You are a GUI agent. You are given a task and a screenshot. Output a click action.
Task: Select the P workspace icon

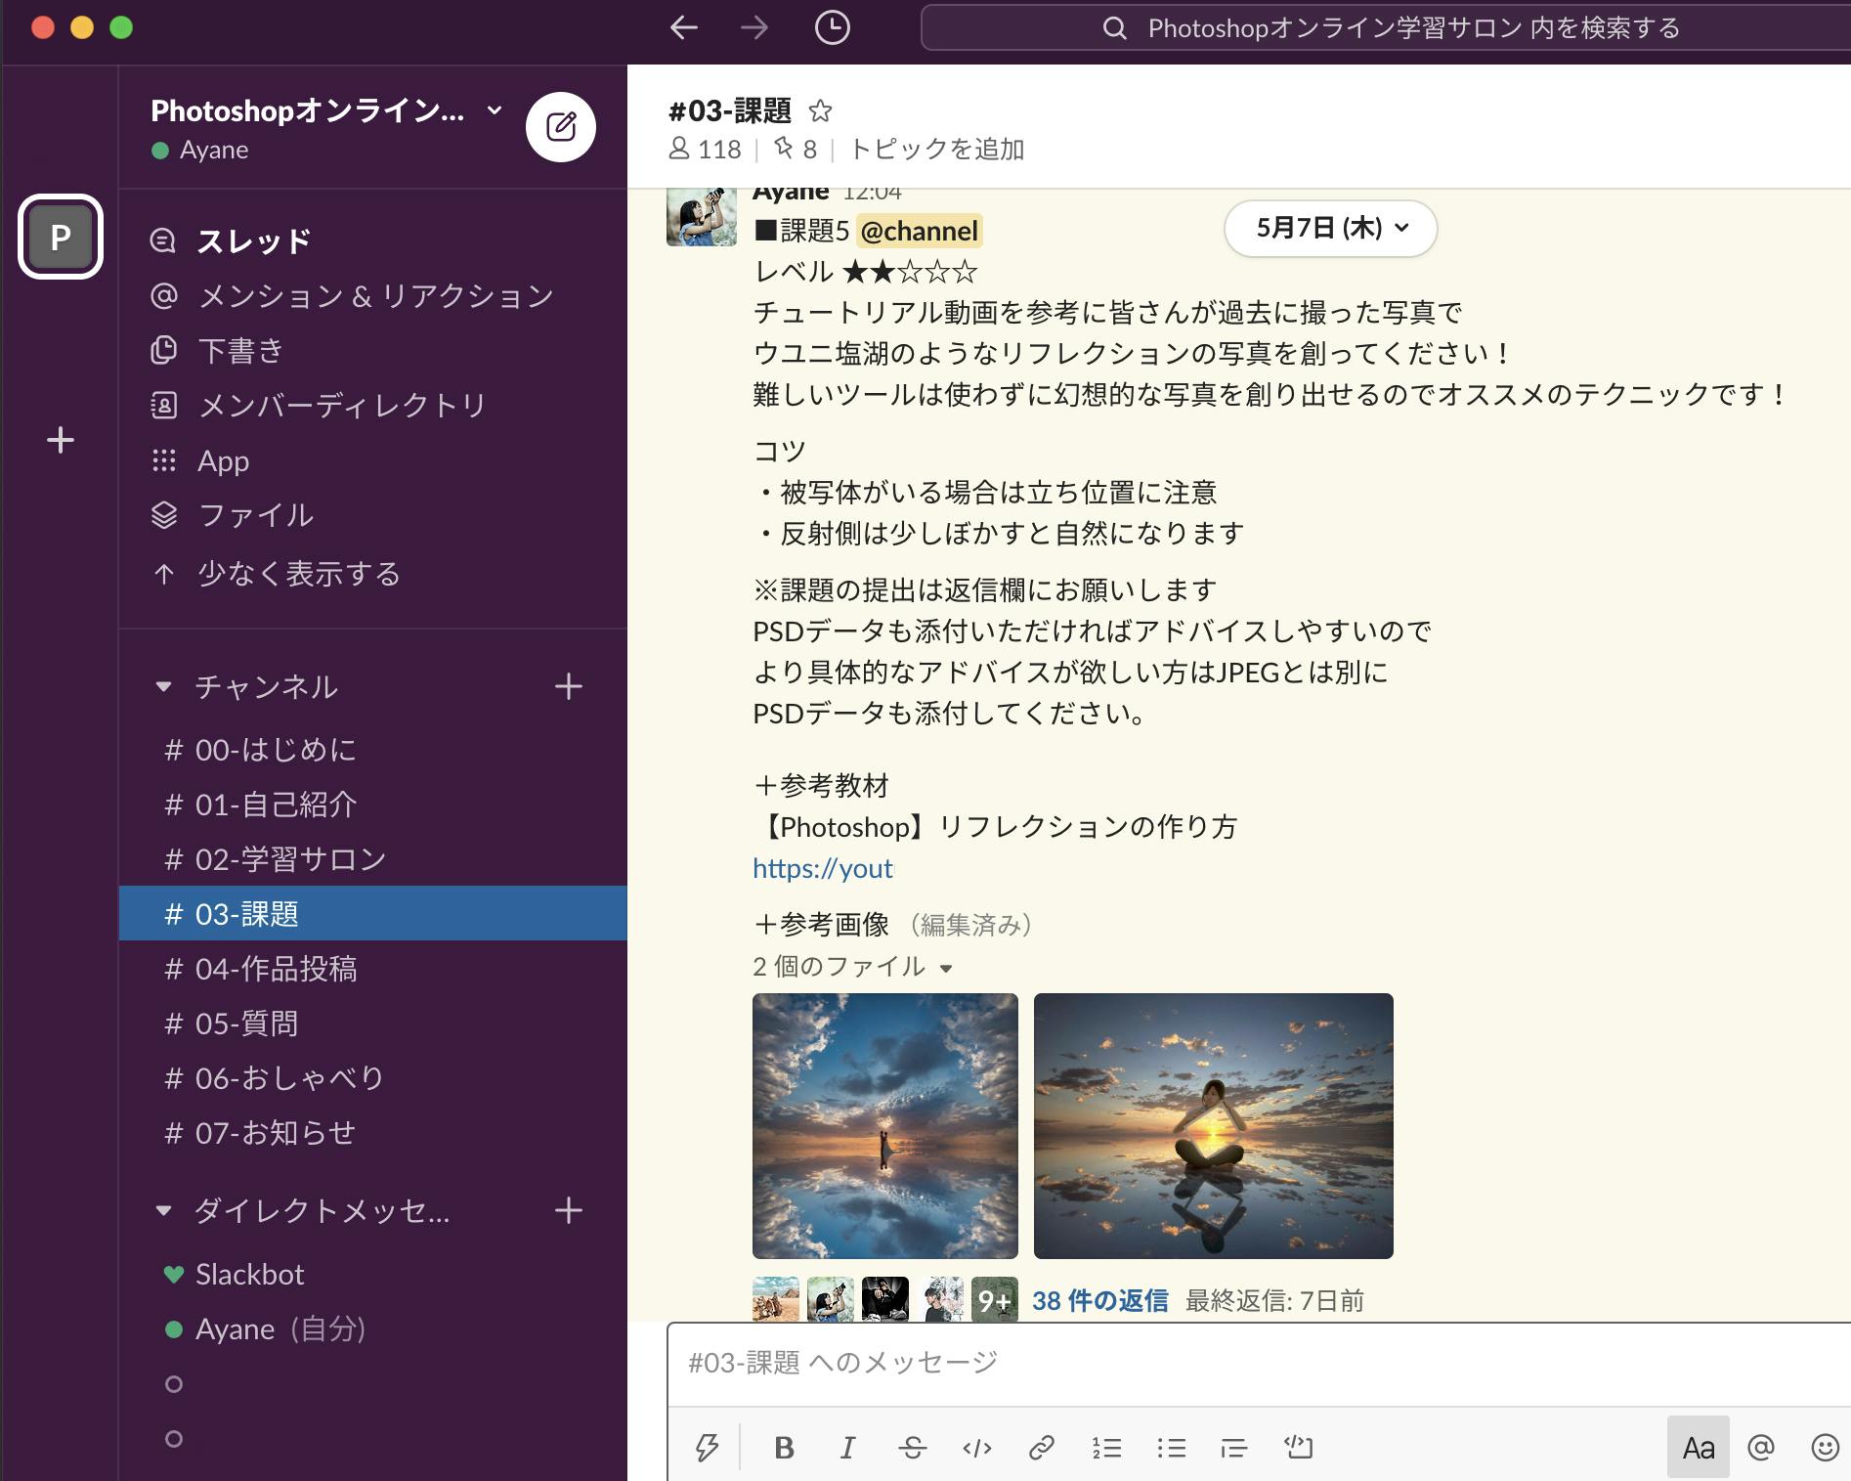point(61,237)
